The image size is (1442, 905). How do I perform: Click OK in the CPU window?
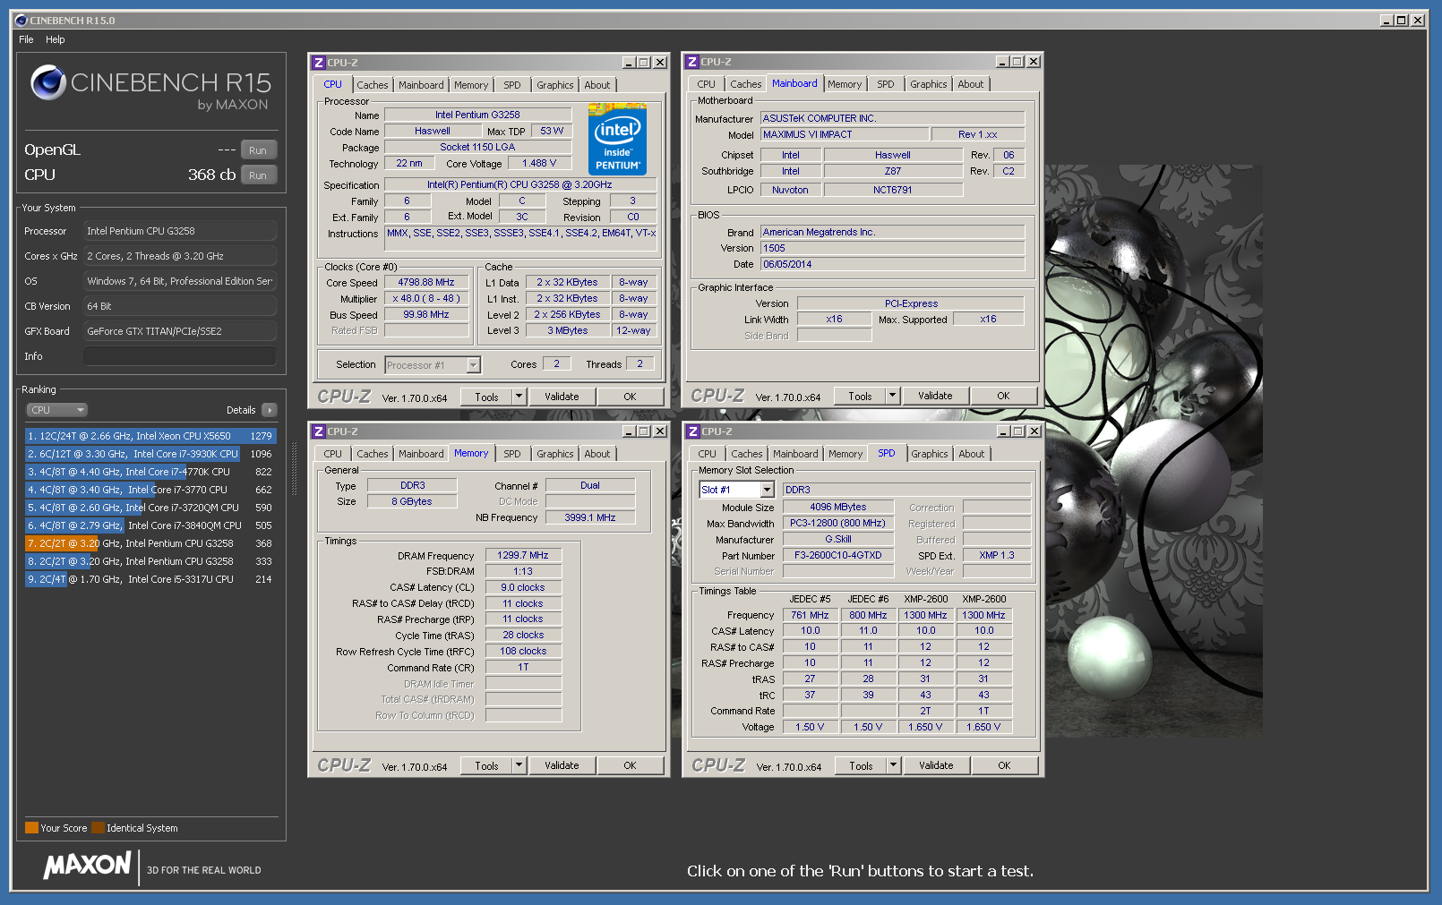tap(630, 397)
